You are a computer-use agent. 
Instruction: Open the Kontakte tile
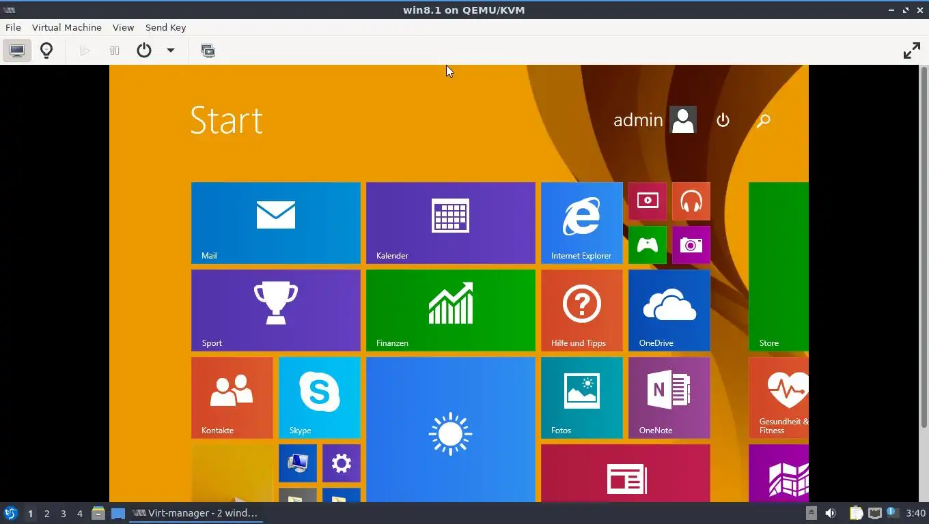point(232,398)
